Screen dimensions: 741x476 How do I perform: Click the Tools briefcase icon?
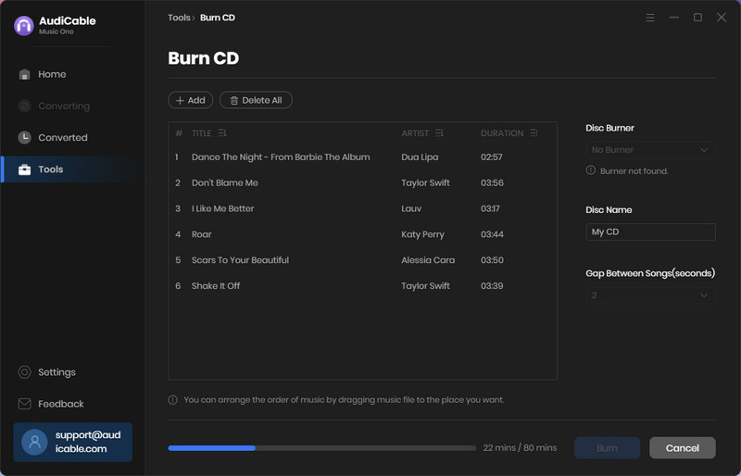[25, 169]
